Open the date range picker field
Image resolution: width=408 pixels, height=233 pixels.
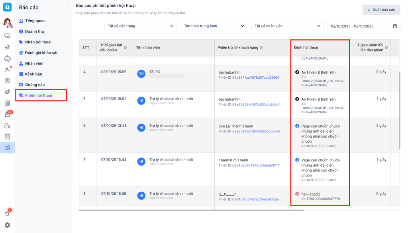click(364, 26)
